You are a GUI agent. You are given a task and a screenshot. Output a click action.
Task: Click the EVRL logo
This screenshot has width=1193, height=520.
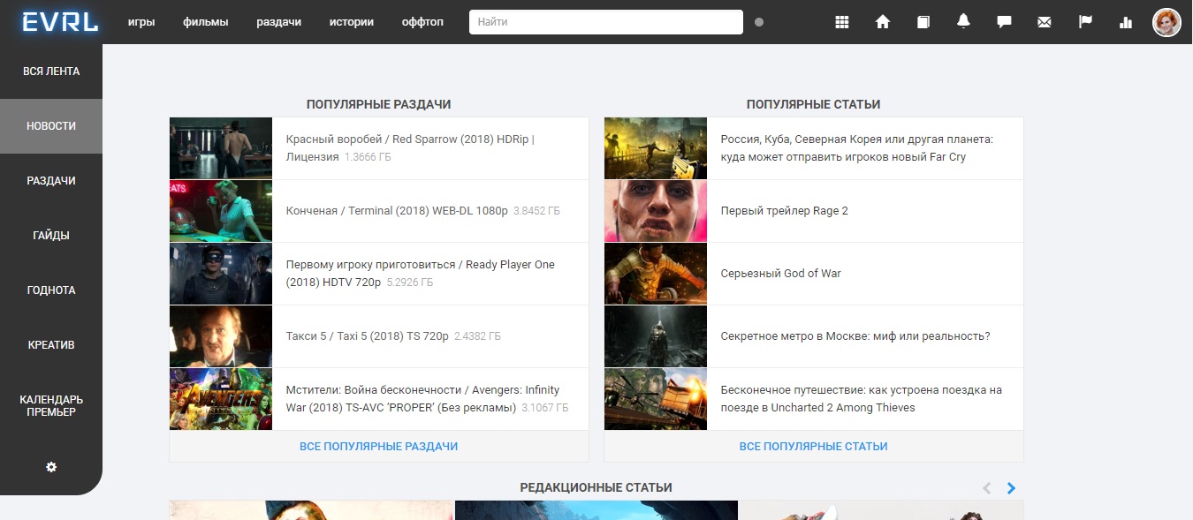coord(60,22)
